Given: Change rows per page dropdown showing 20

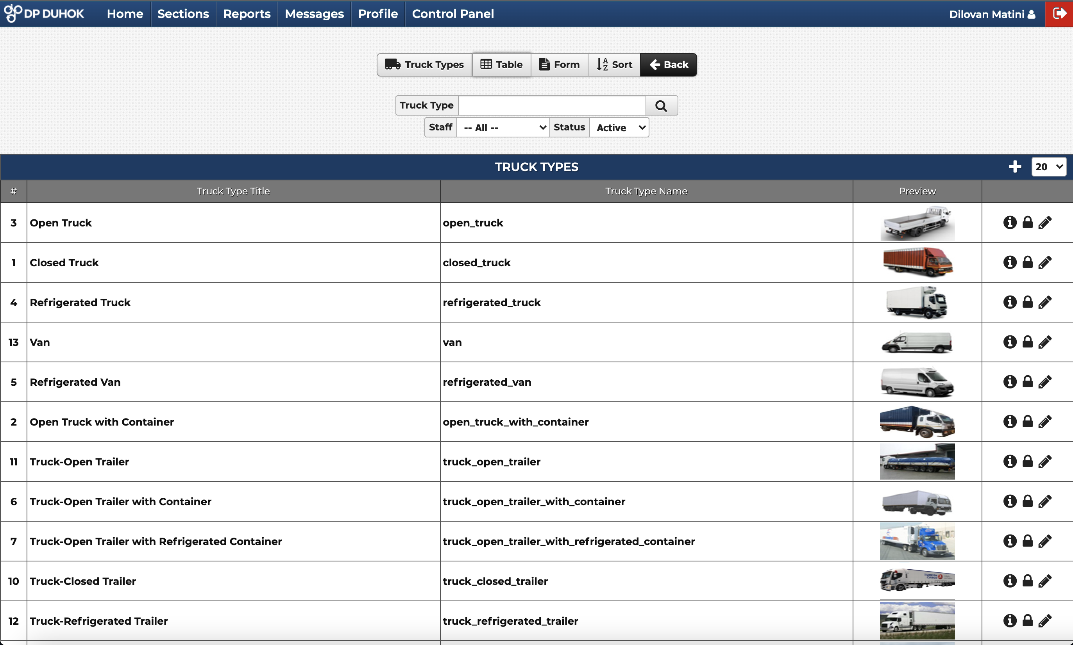Looking at the screenshot, I should [x=1049, y=167].
